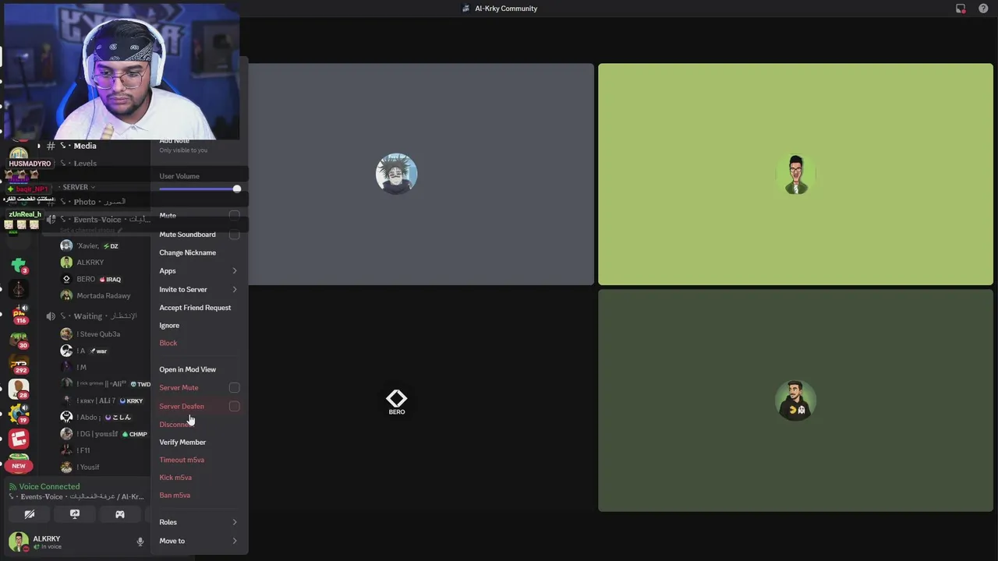This screenshot has height=561, width=998.
Task: Open server with badge 116
Action: pyautogui.click(x=19, y=315)
